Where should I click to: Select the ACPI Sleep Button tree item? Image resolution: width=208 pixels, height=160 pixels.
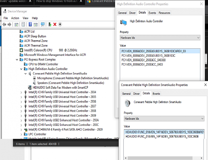(35, 36)
